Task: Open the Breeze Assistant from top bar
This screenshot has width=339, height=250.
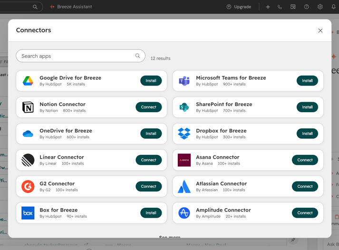Action: pos(71,7)
